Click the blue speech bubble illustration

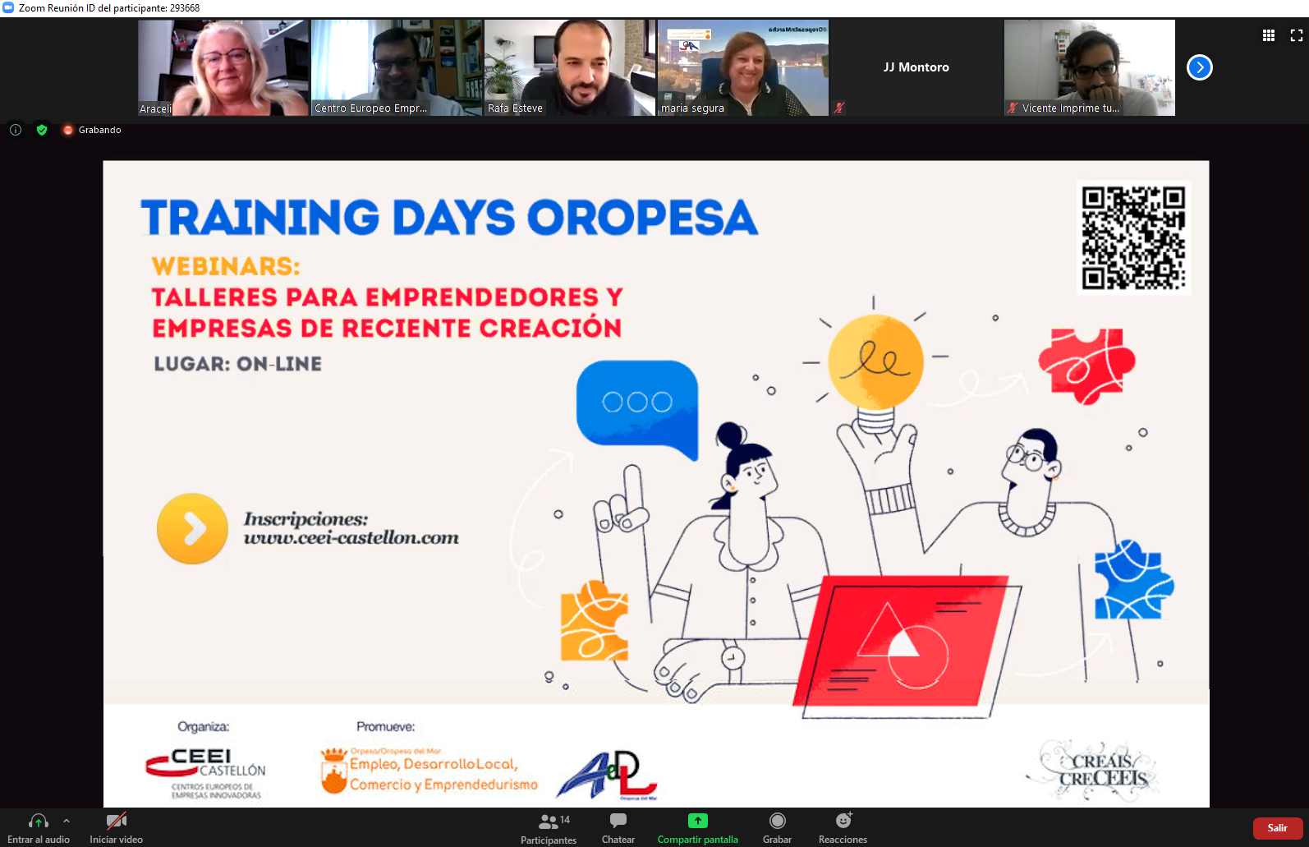(637, 409)
